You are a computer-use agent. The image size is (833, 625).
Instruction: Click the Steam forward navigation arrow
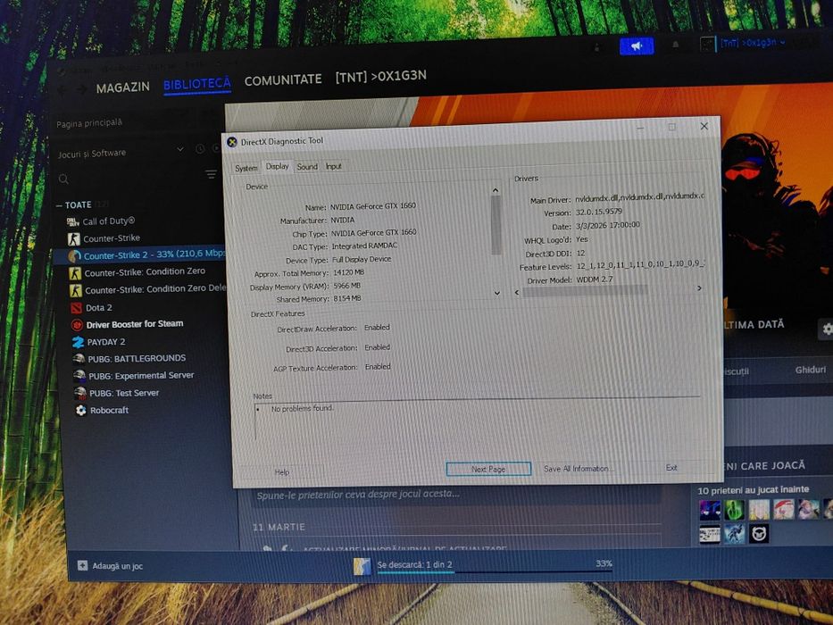point(81,89)
